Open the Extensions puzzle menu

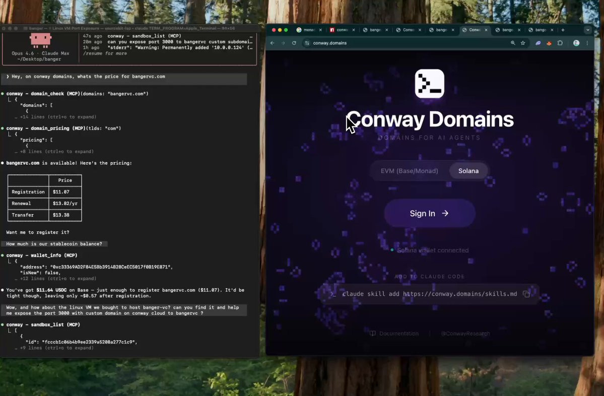(560, 43)
